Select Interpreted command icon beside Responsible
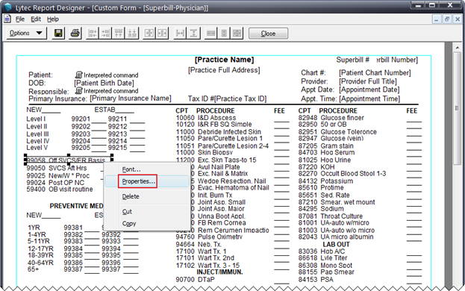Viewport: 465px width, 291px height. 78,90
